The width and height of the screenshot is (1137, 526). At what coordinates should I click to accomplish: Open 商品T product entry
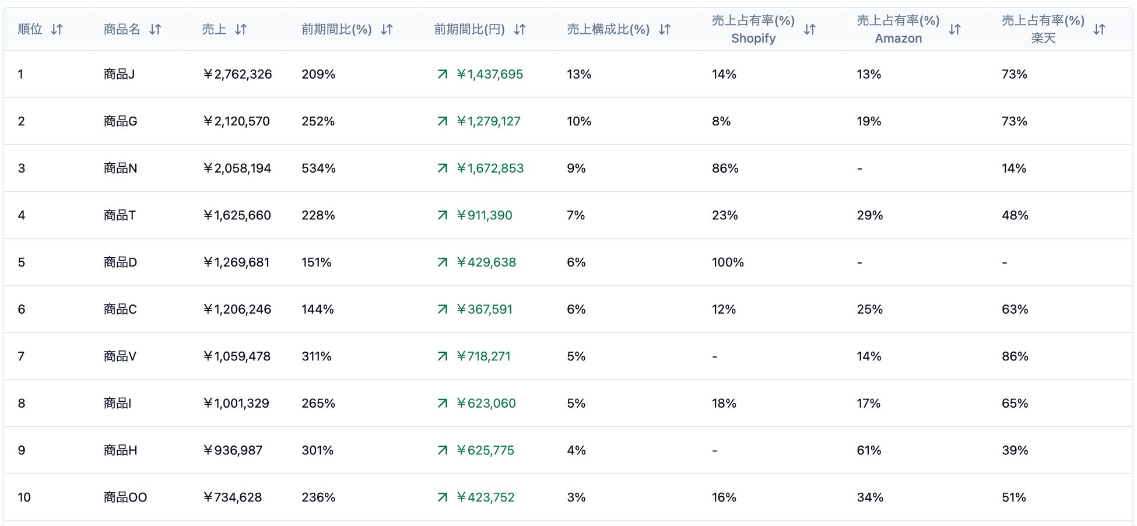120,215
